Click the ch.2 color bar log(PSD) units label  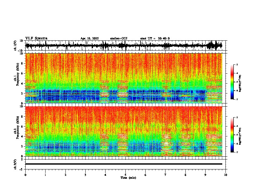tap(241, 136)
